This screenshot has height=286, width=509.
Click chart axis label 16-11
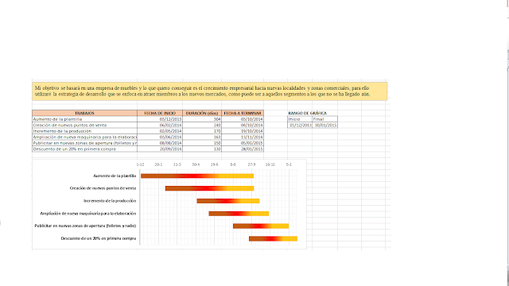[x=270, y=164]
